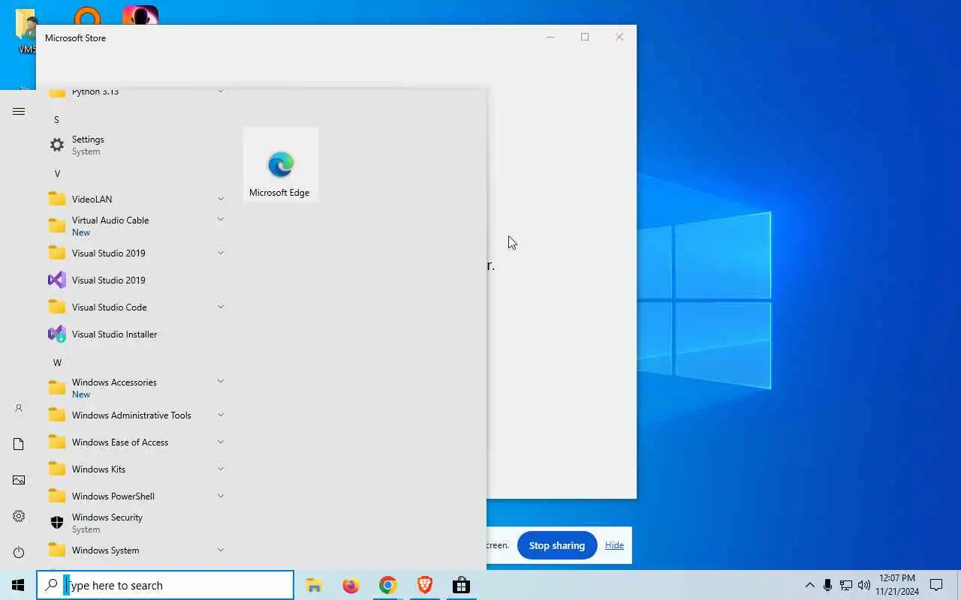Screen dimensions: 961x600
Task: Minimize the Microsoft Store window
Action: (550, 37)
